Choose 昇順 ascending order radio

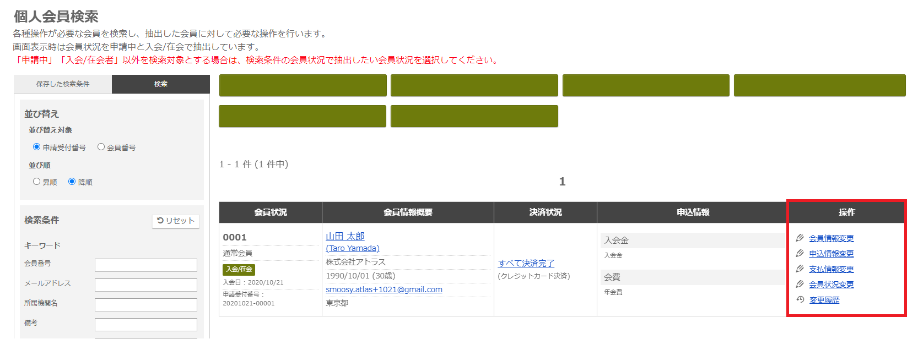coord(37,182)
